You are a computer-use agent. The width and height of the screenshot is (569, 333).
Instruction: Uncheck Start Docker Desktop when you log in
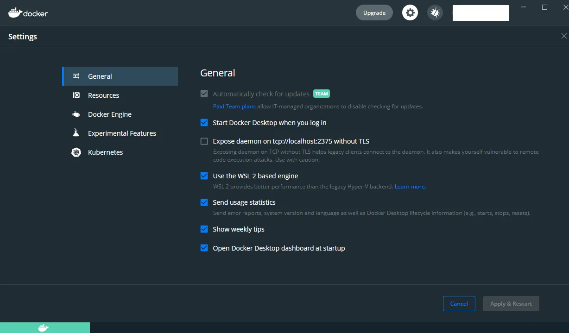204,123
